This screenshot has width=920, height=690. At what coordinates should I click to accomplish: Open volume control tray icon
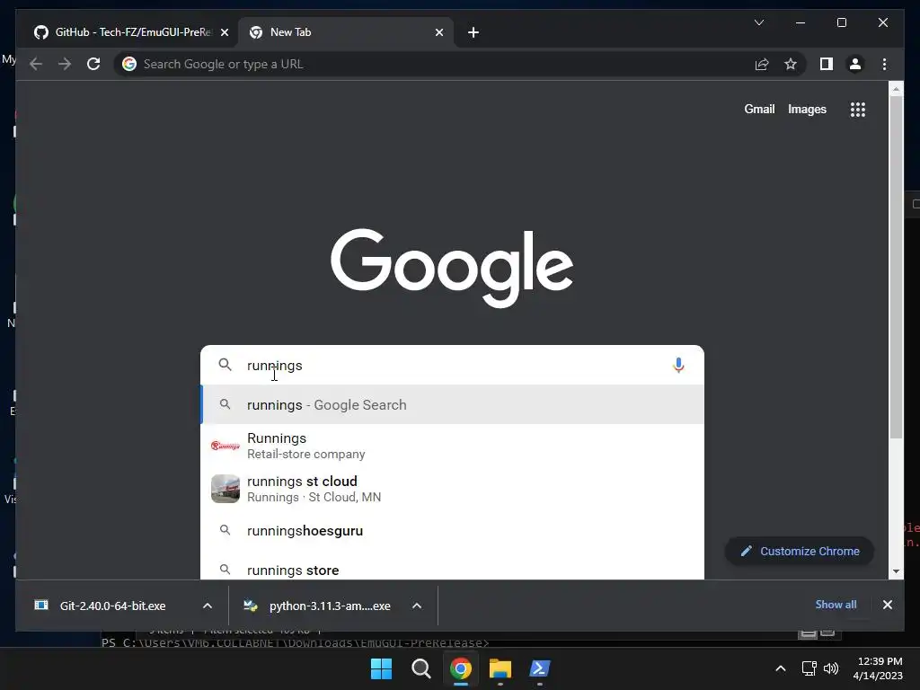[831, 668]
